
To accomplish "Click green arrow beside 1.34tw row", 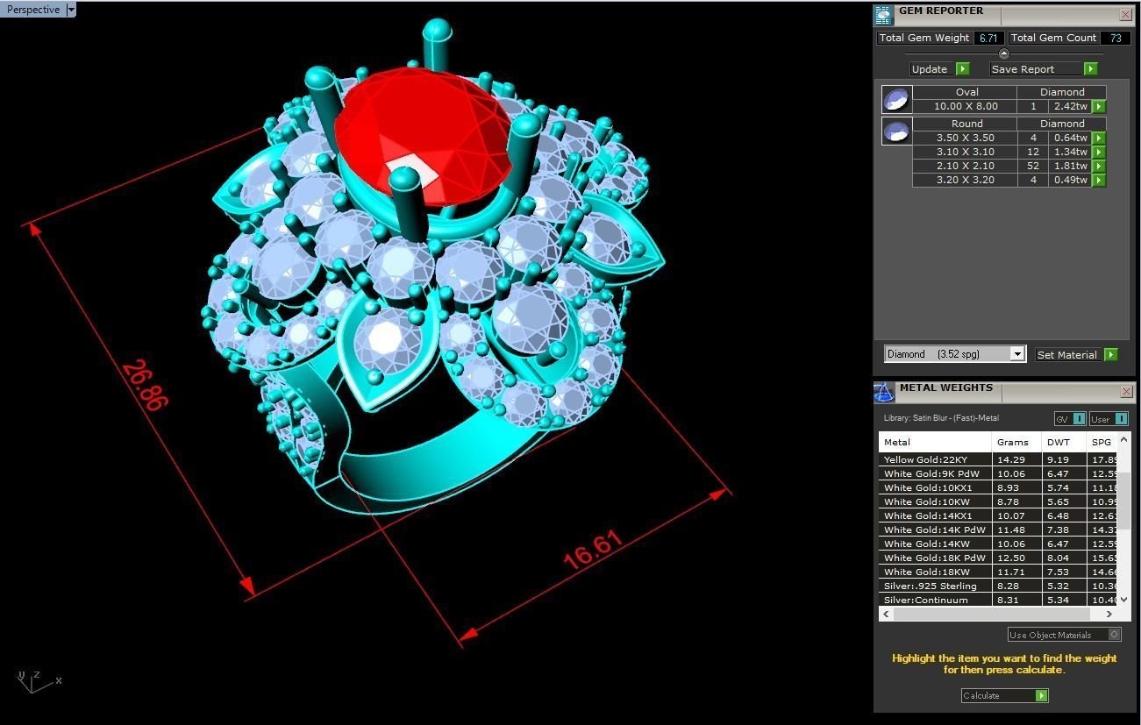I will pyautogui.click(x=1098, y=152).
